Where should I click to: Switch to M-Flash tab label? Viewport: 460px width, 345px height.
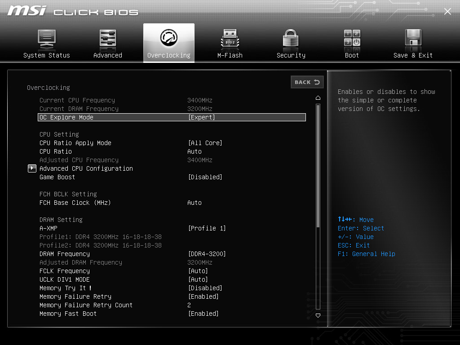[230, 55]
